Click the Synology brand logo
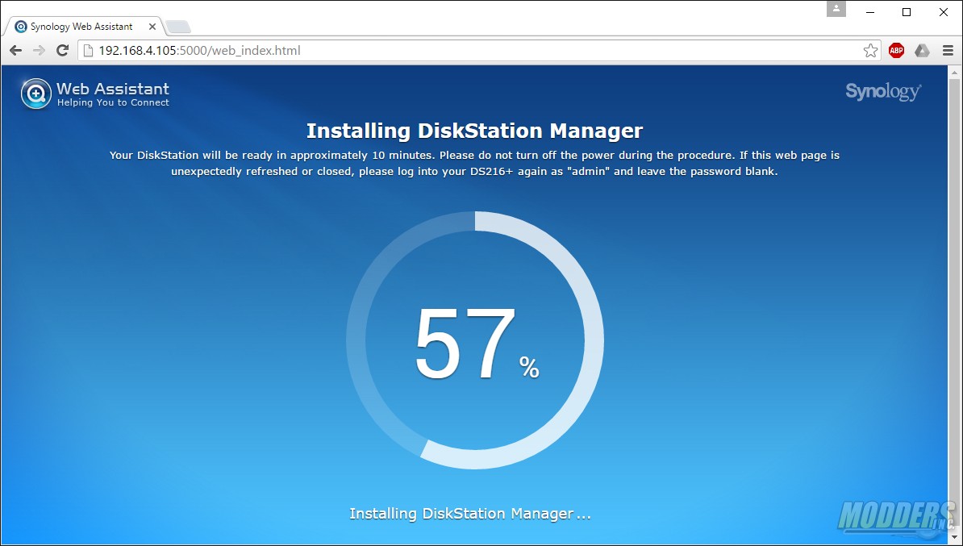The image size is (963, 546). (x=883, y=91)
